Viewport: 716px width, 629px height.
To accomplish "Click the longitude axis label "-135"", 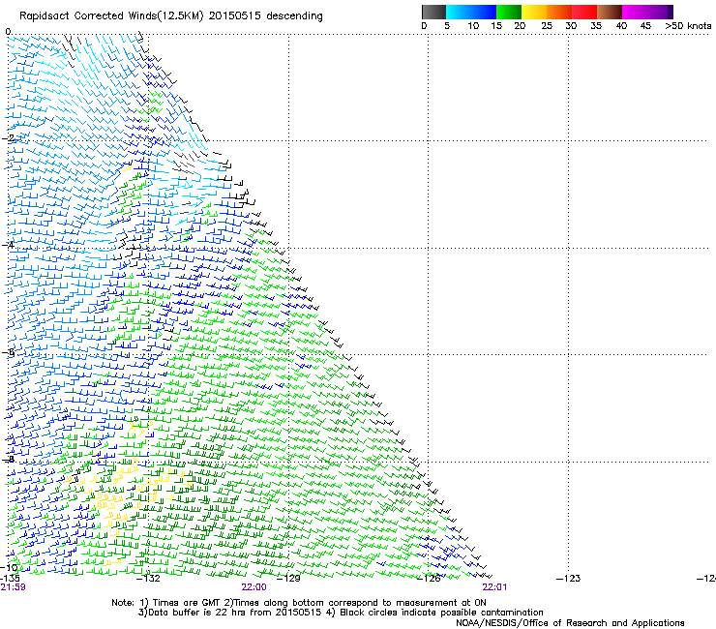I will tap(10, 579).
